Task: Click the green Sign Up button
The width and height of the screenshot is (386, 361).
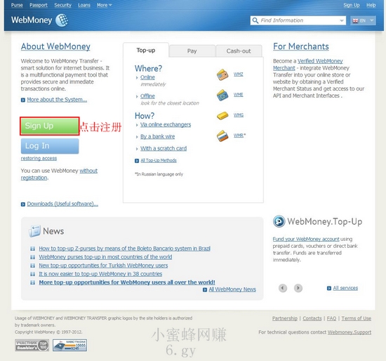Action: coord(50,126)
